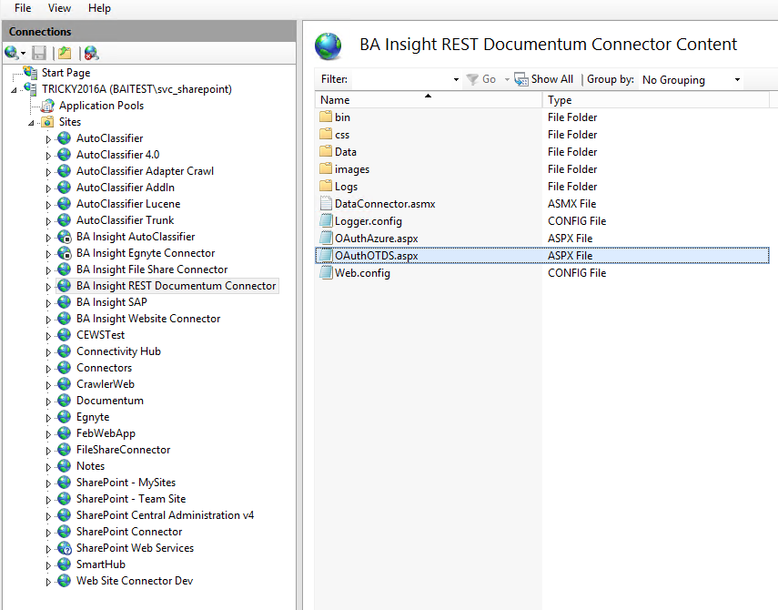
Task: Click the Go filter button
Action: pyautogui.click(x=481, y=80)
